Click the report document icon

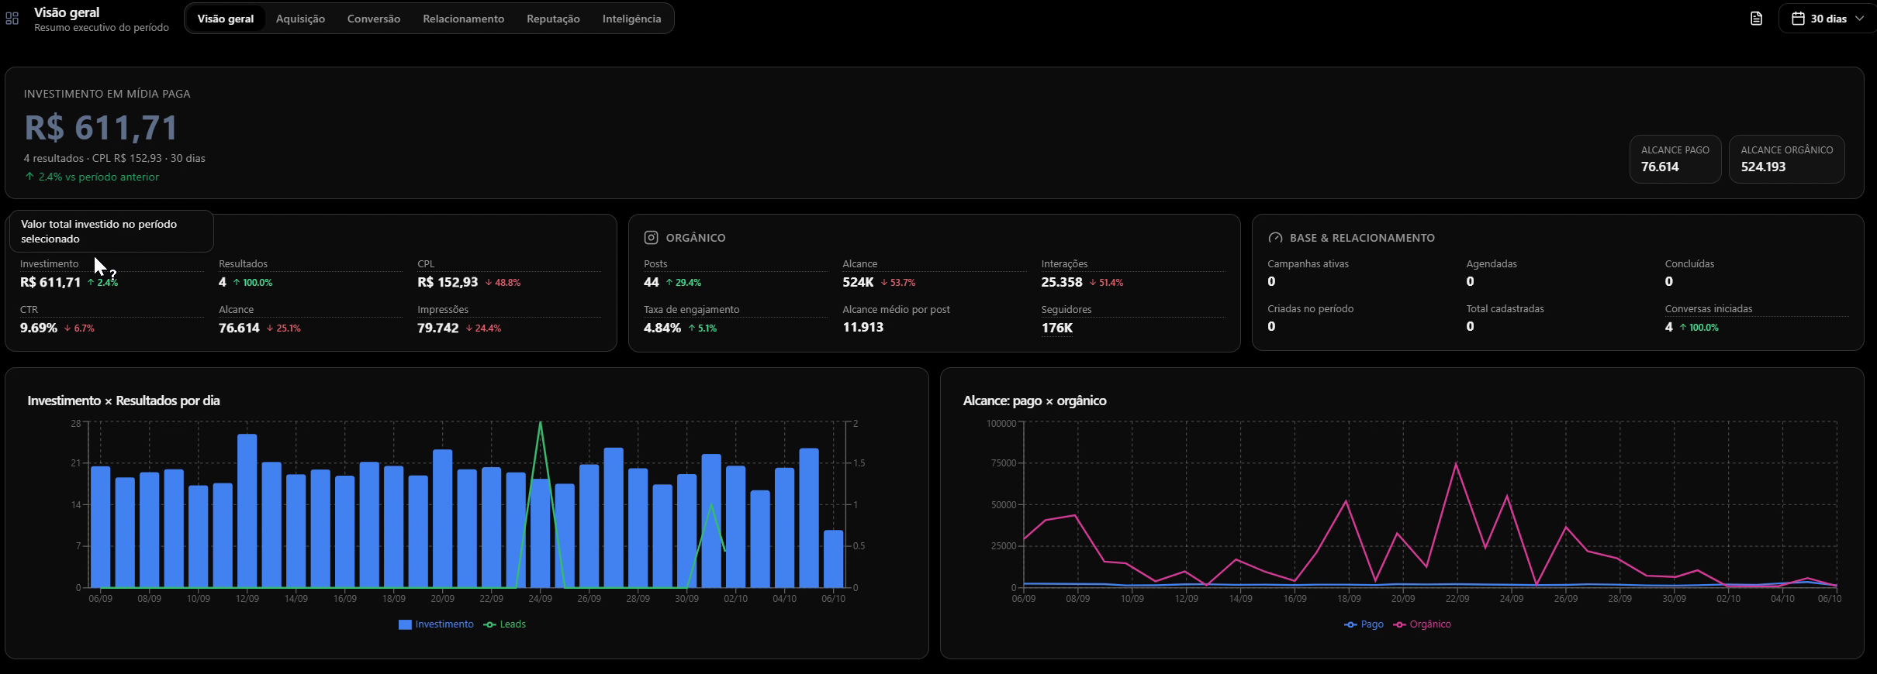tap(1757, 19)
